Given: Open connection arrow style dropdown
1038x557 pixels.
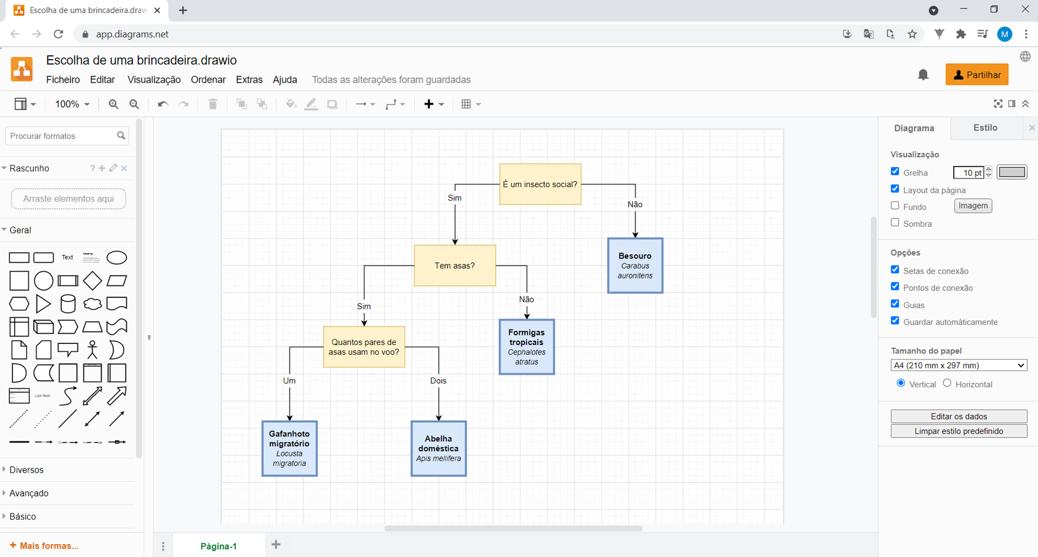Looking at the screenshot, I should coord(365,104).
